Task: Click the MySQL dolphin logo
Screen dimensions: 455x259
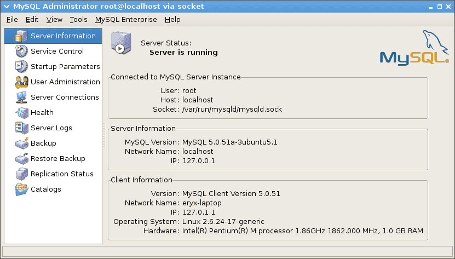Action: pyautogui.click(x=414, y=47)
